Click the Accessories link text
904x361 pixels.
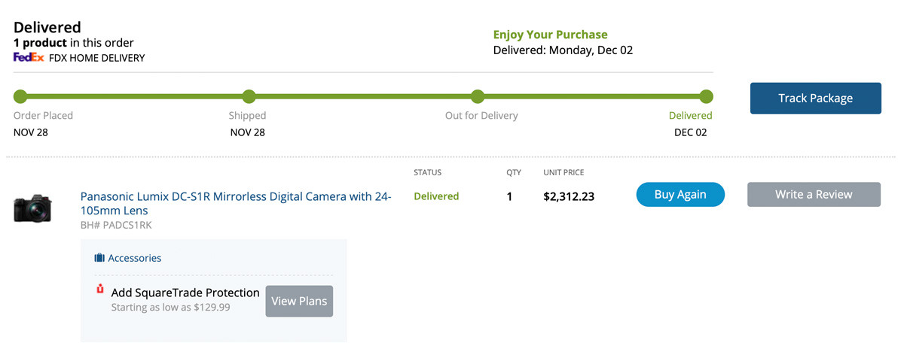pos(135,258)
